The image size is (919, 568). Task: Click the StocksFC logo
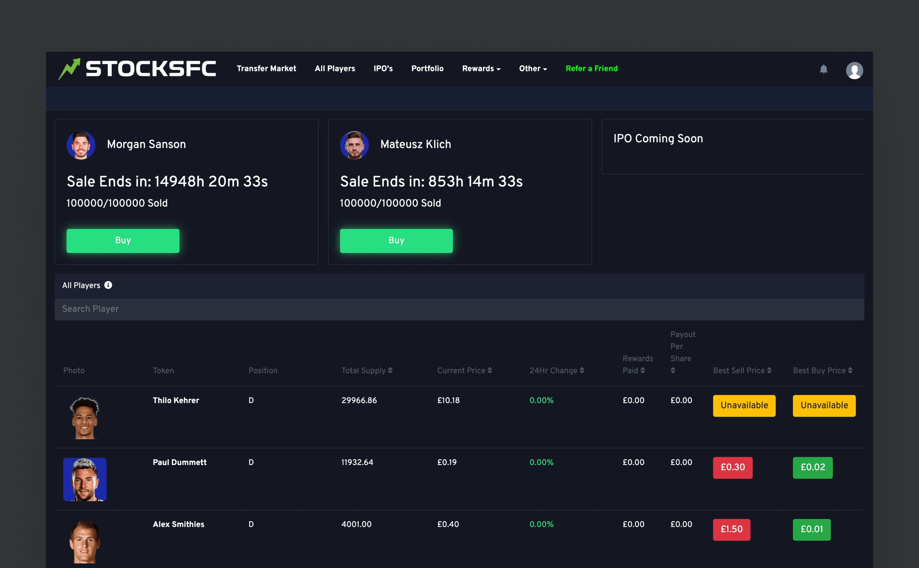tap(137, 69)
